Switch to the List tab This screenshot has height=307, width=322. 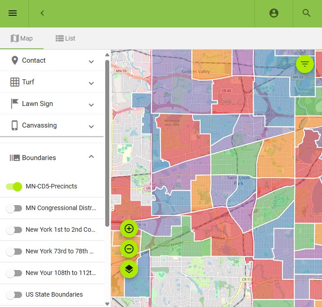coord(65,38)
